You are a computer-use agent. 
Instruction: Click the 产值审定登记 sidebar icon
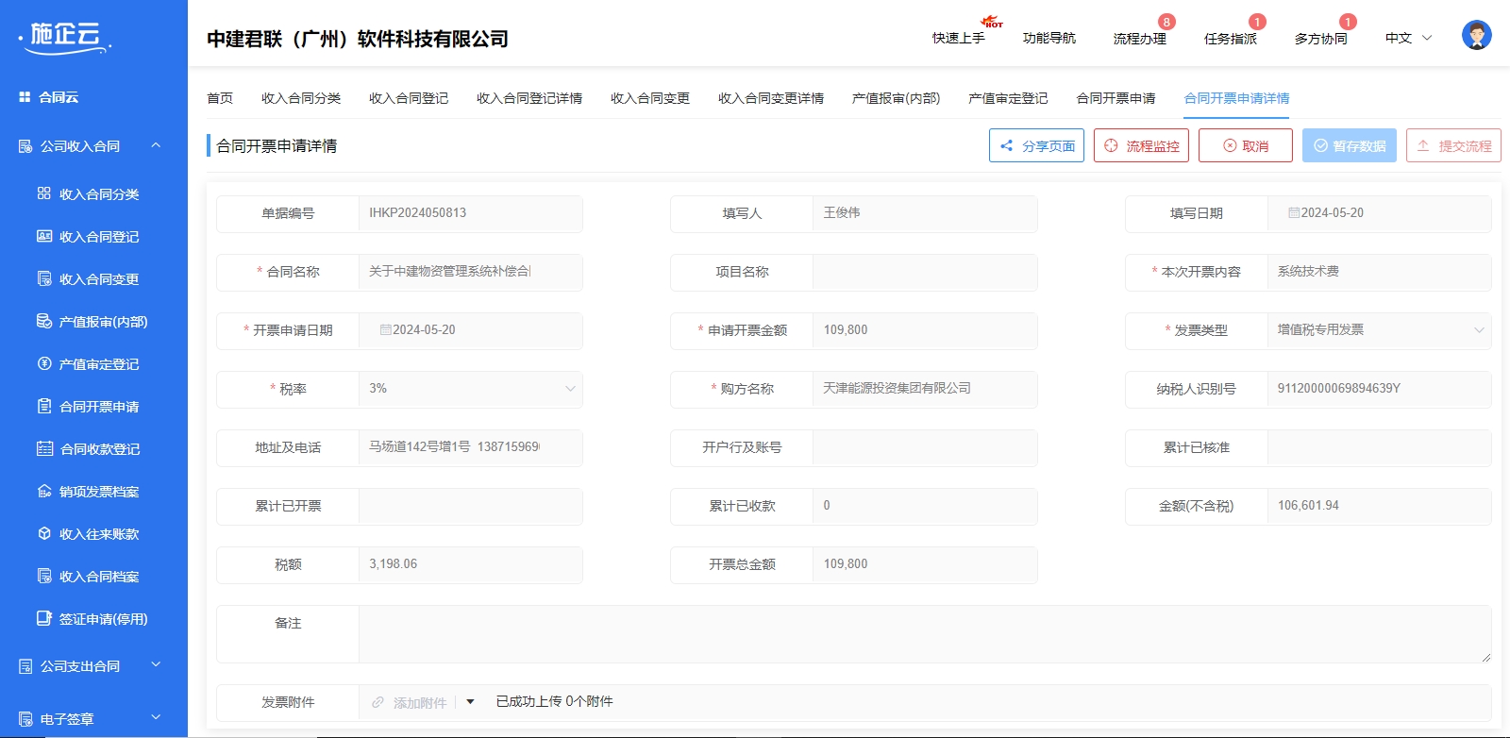(x=44, y=363)
